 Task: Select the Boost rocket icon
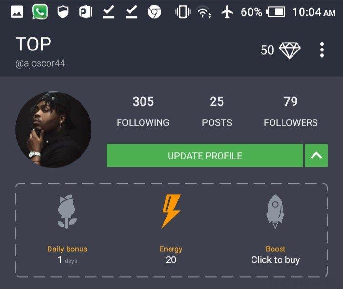(275, 211)
